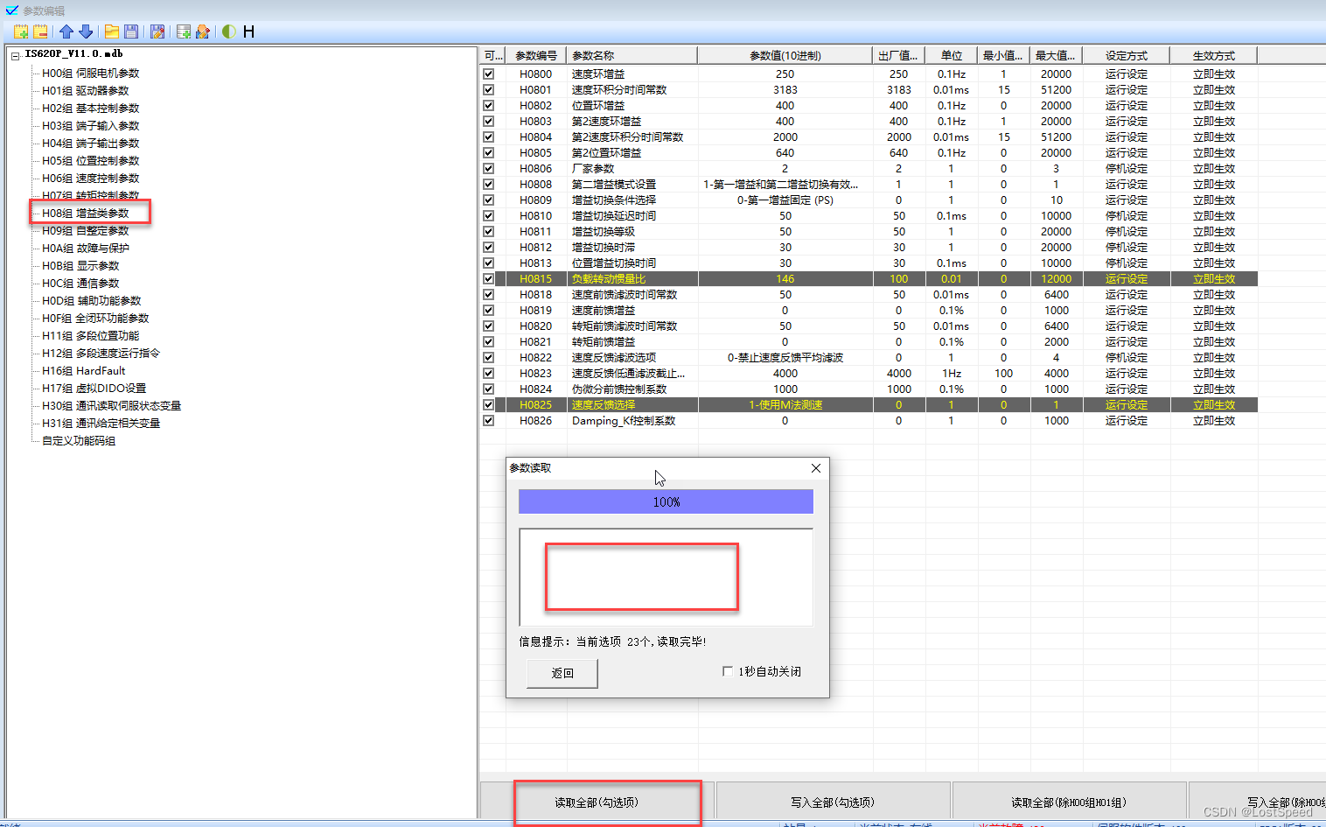Select H02组 基本控制参数 in tree
This screenshot has width=1326, height=827.
pos(91,109)
